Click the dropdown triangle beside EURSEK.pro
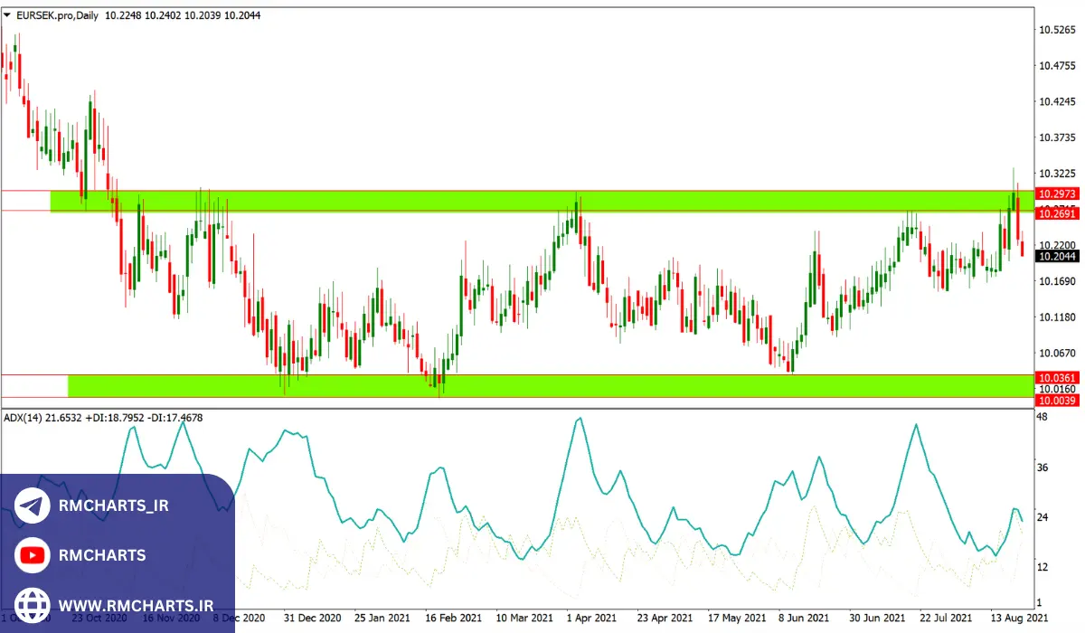This screenshot has height=633, width=1085. pyautogui.click(x=7, y=15)
